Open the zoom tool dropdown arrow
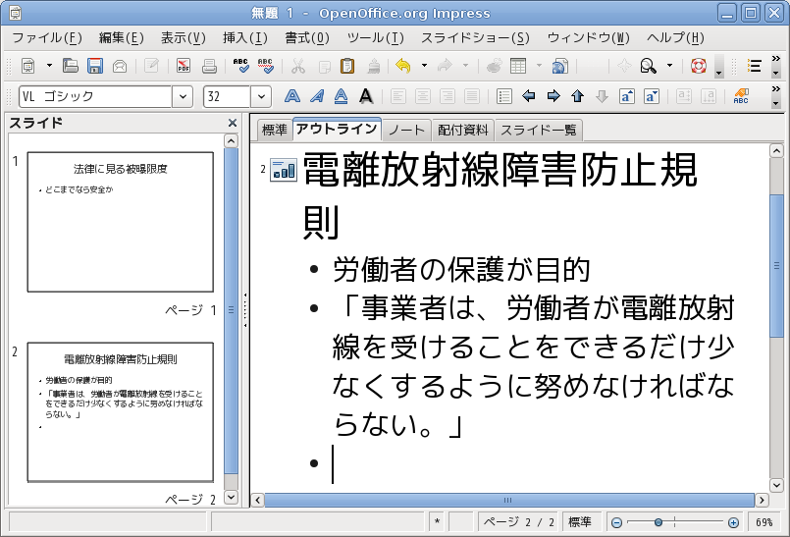 [x=670, y=66]
